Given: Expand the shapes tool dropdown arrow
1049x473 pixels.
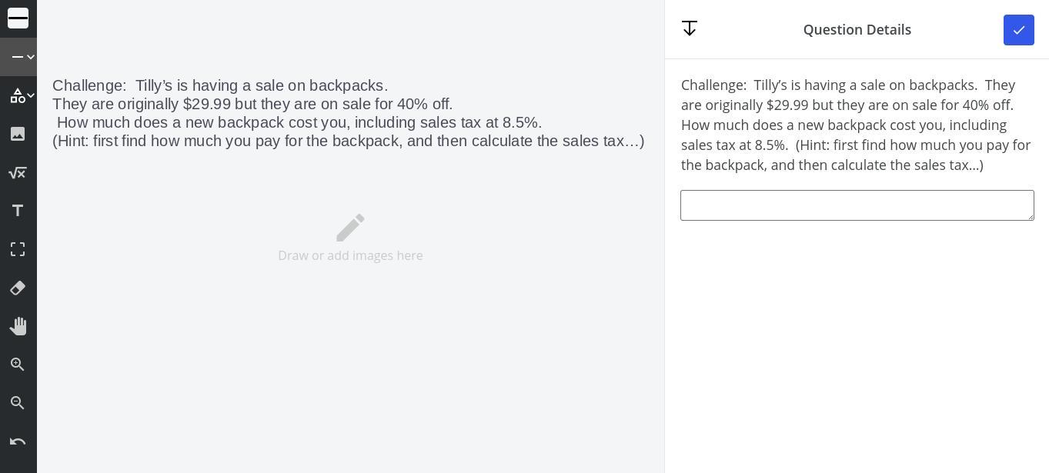Looking at the screenshot, I should 31,95.
